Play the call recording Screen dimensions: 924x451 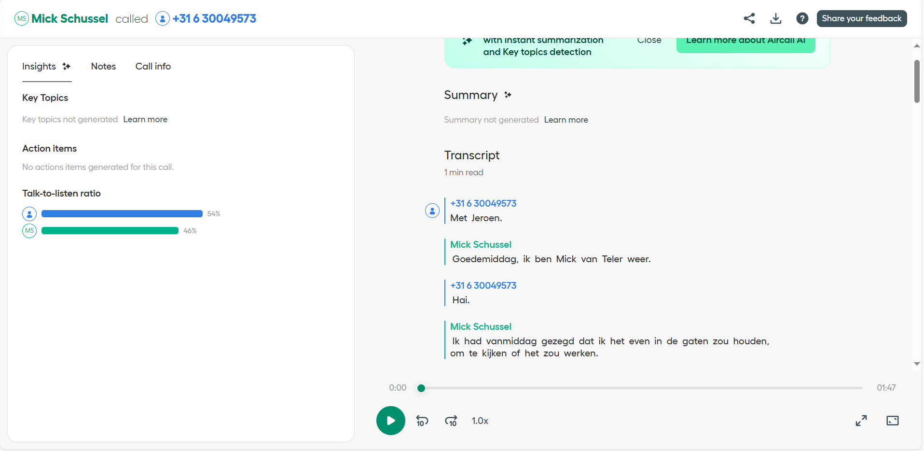click(390, 421)
